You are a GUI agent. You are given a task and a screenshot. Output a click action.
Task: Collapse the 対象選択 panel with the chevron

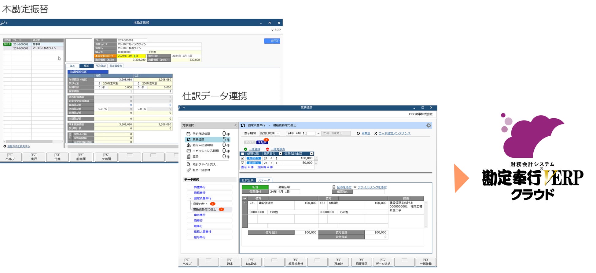tap(235, 125)
